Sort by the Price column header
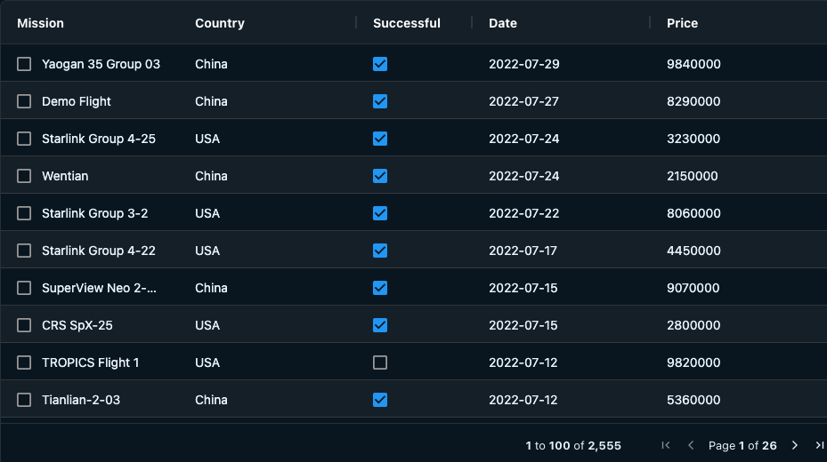Viewport: 827px width, 462px height. tap(683, 23)
